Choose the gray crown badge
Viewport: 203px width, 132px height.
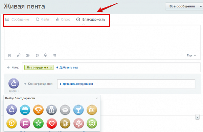(x=65, y=110)
